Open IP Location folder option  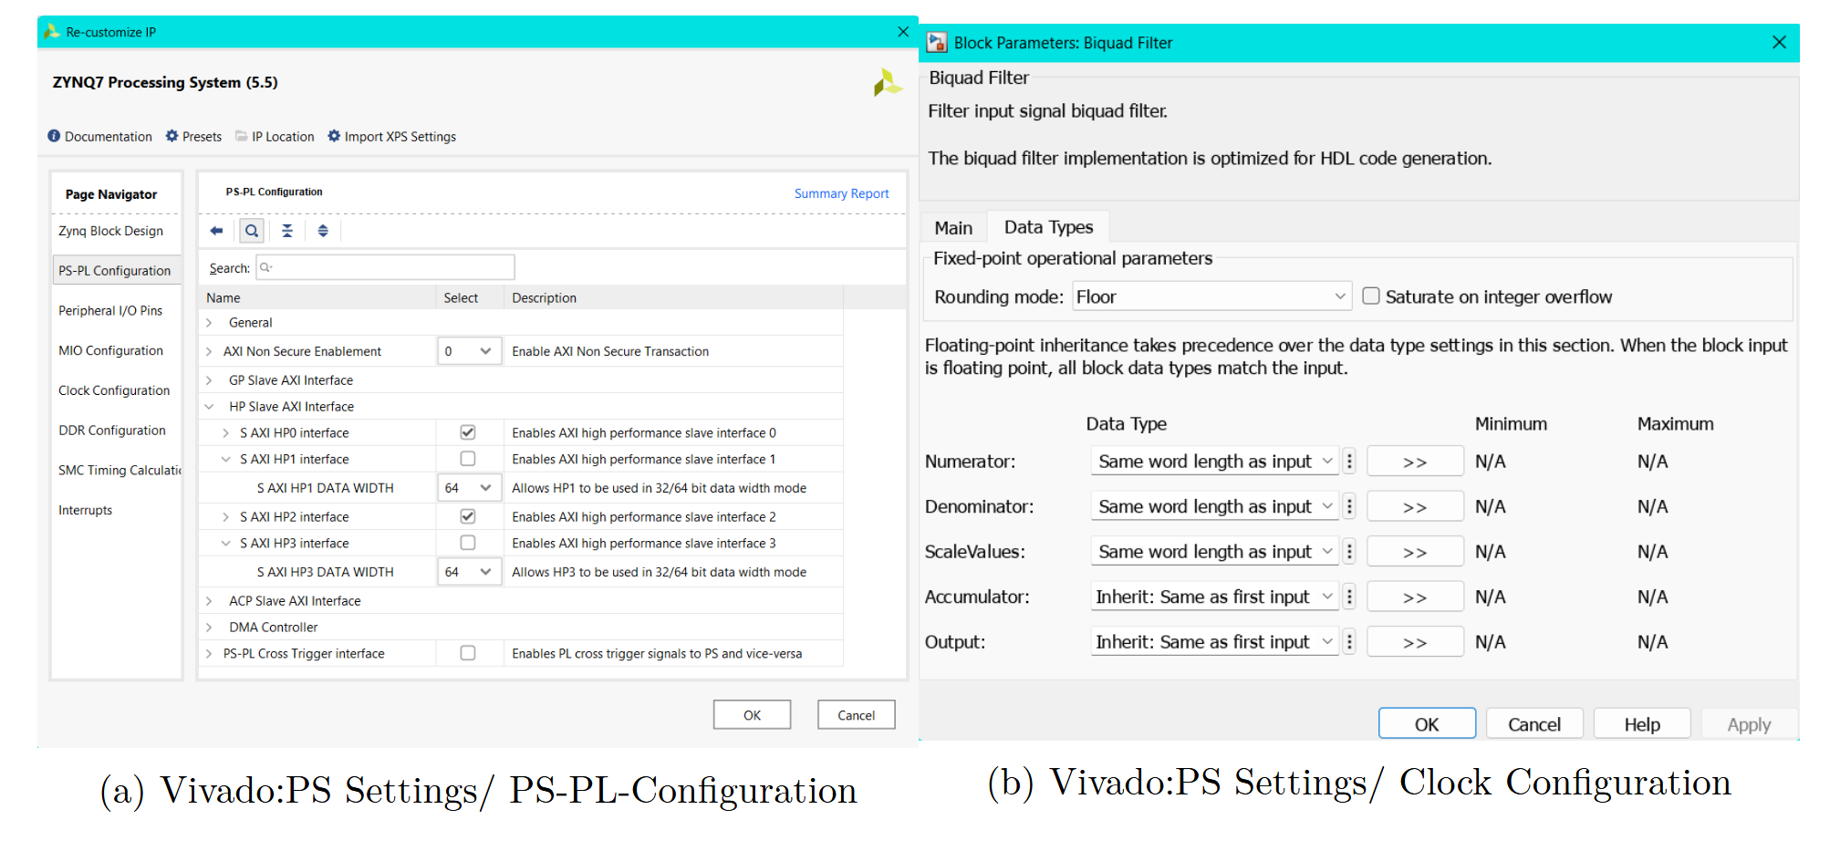(275, 136)
